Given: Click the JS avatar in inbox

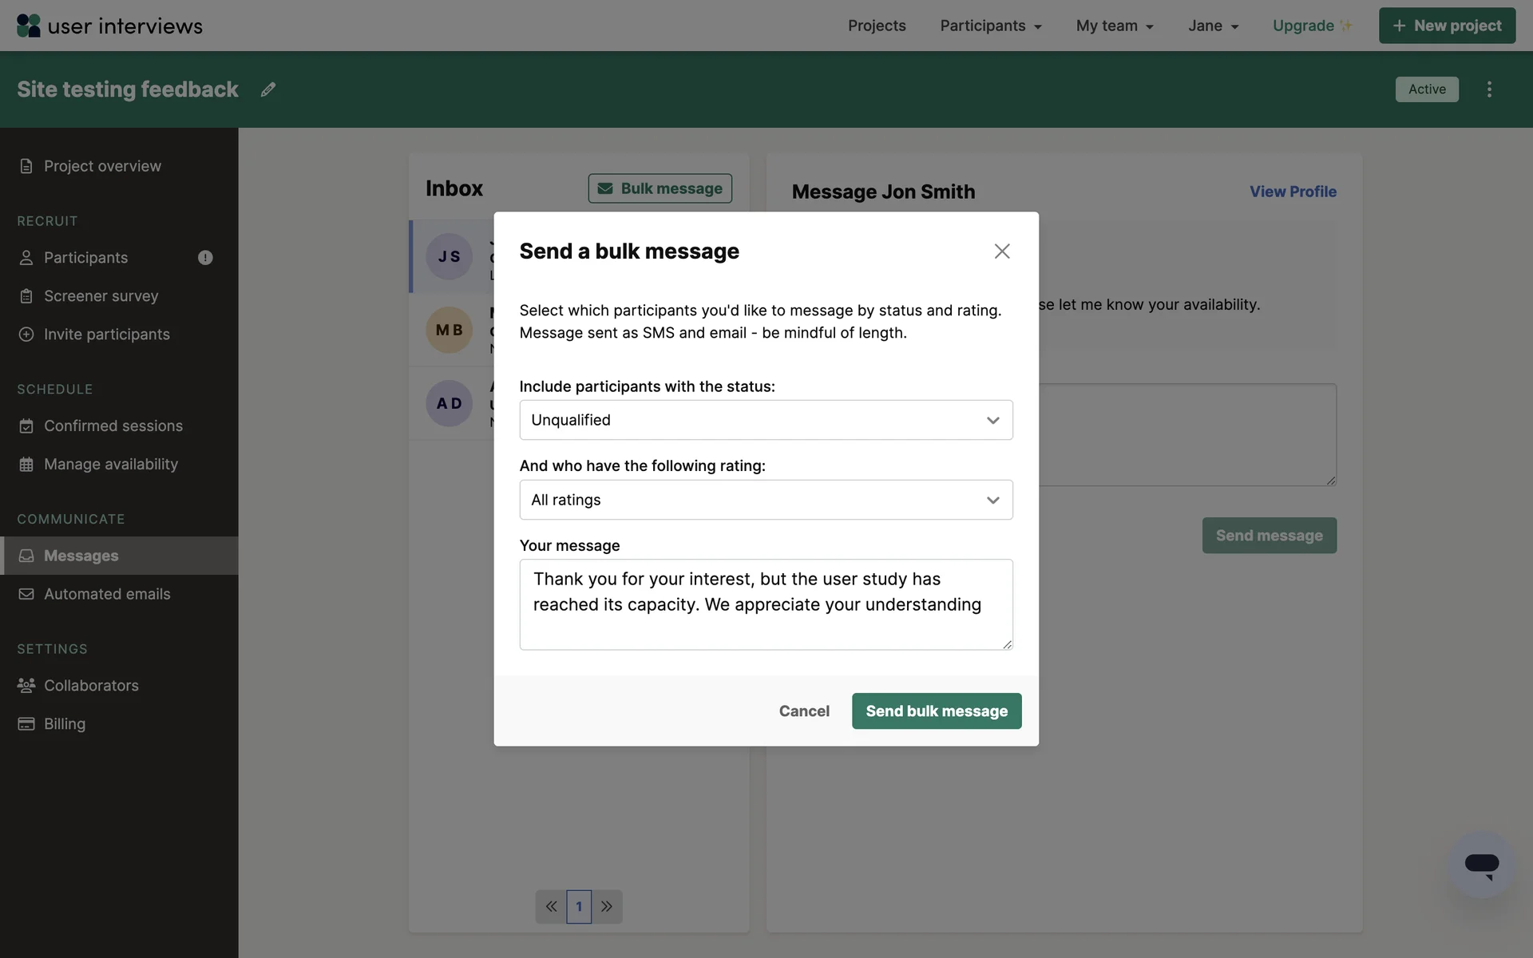Looking at the screenshot, I should pos(449,256).
